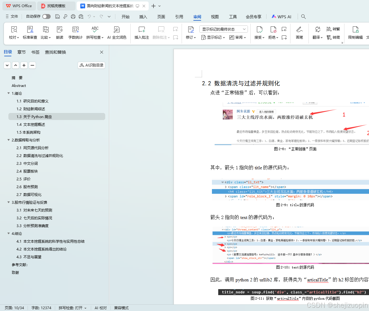Collapse the 2.数据榨取与分析 section

point(9,140)
